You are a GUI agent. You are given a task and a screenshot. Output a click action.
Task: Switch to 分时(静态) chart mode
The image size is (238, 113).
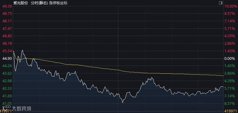39,3
